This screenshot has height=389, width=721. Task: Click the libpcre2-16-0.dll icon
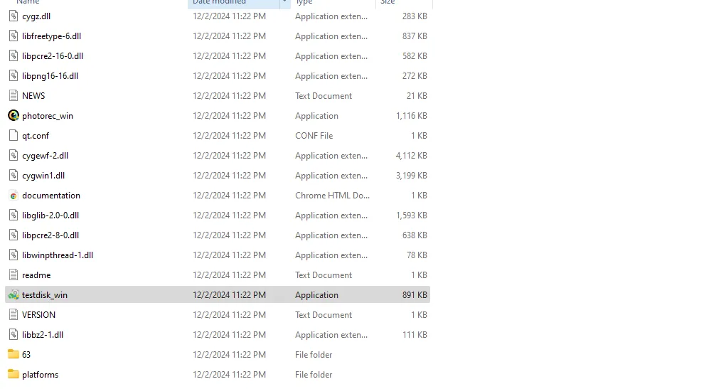(14, 56)
